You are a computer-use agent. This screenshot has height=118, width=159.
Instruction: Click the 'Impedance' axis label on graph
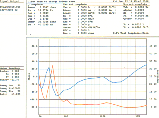click(158, 76)
